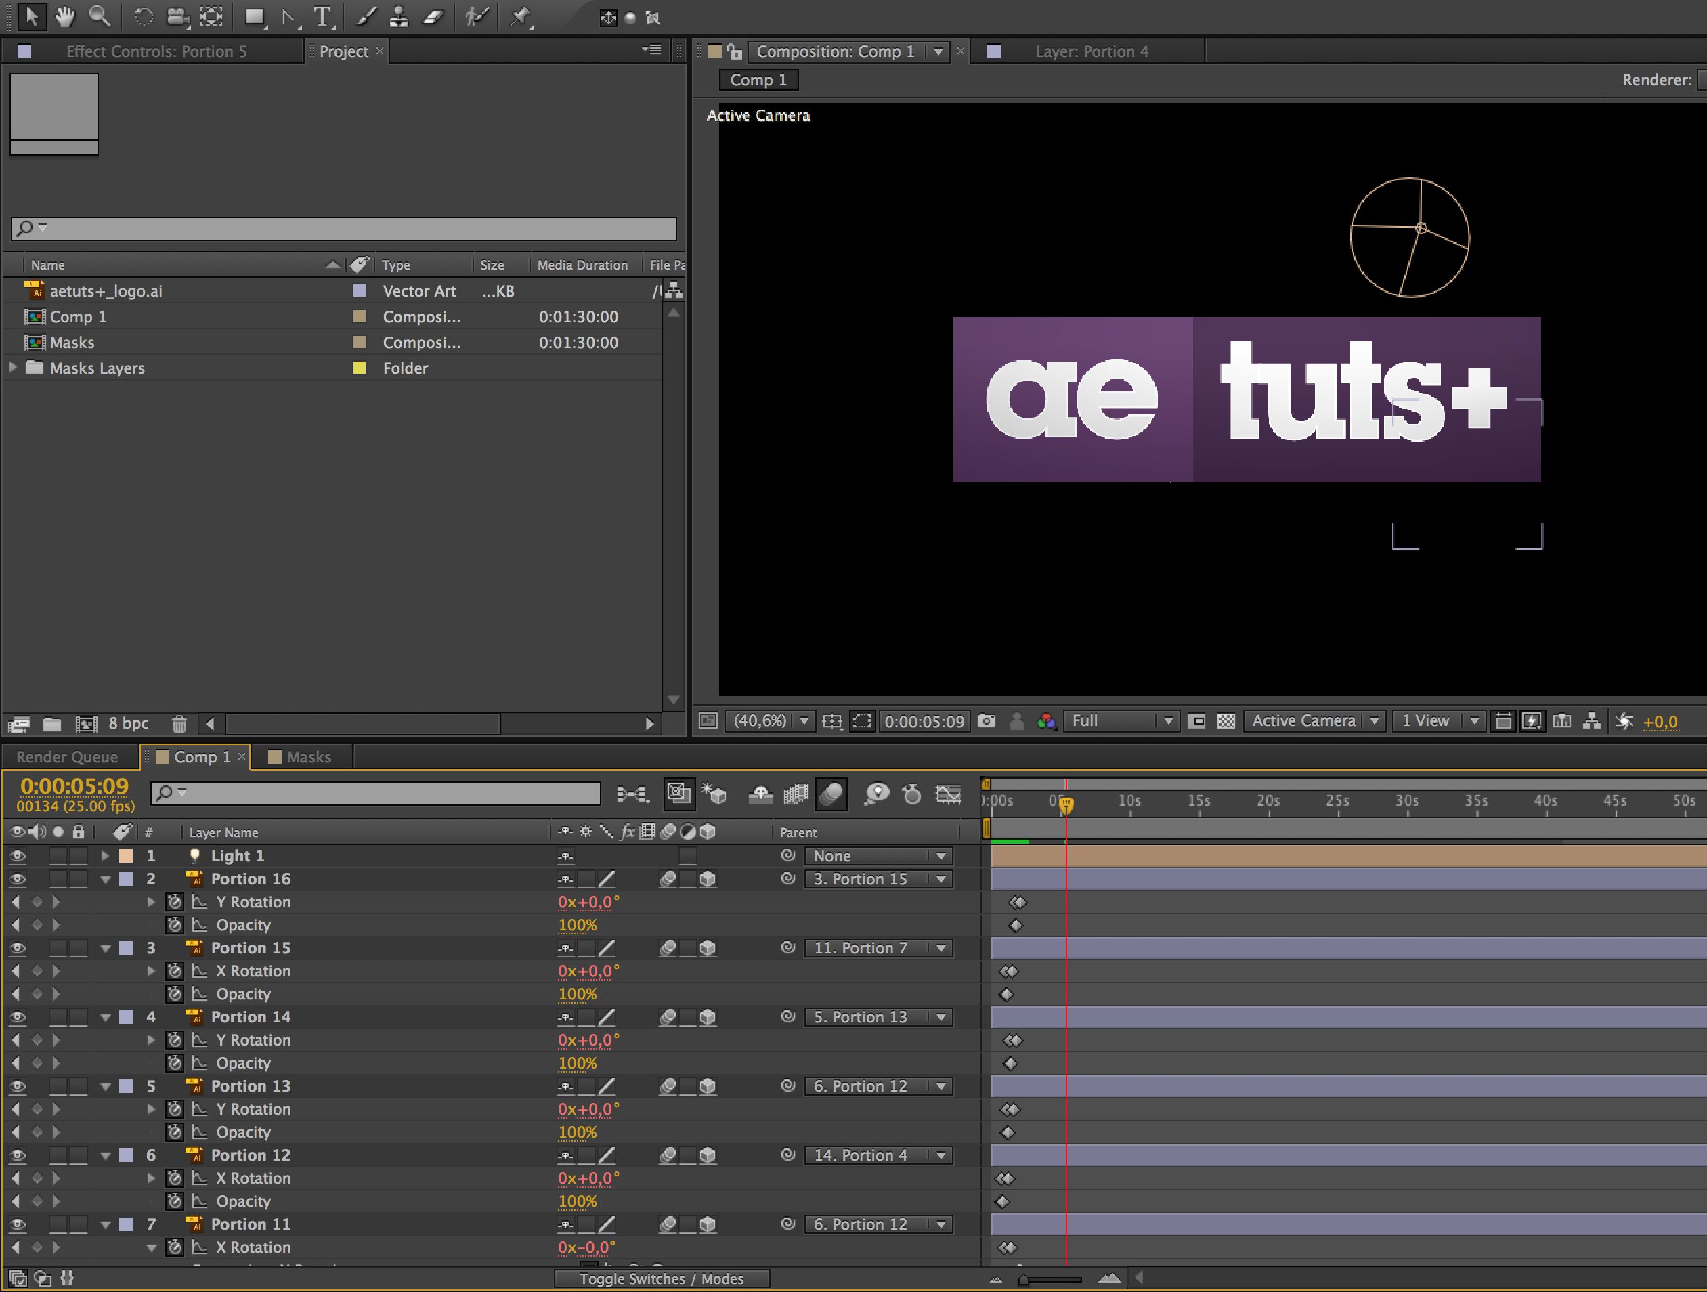This screenshot has width=1707, height=1292.
Task: Toggle the transparency grid icon
Action: (1226, 721)
